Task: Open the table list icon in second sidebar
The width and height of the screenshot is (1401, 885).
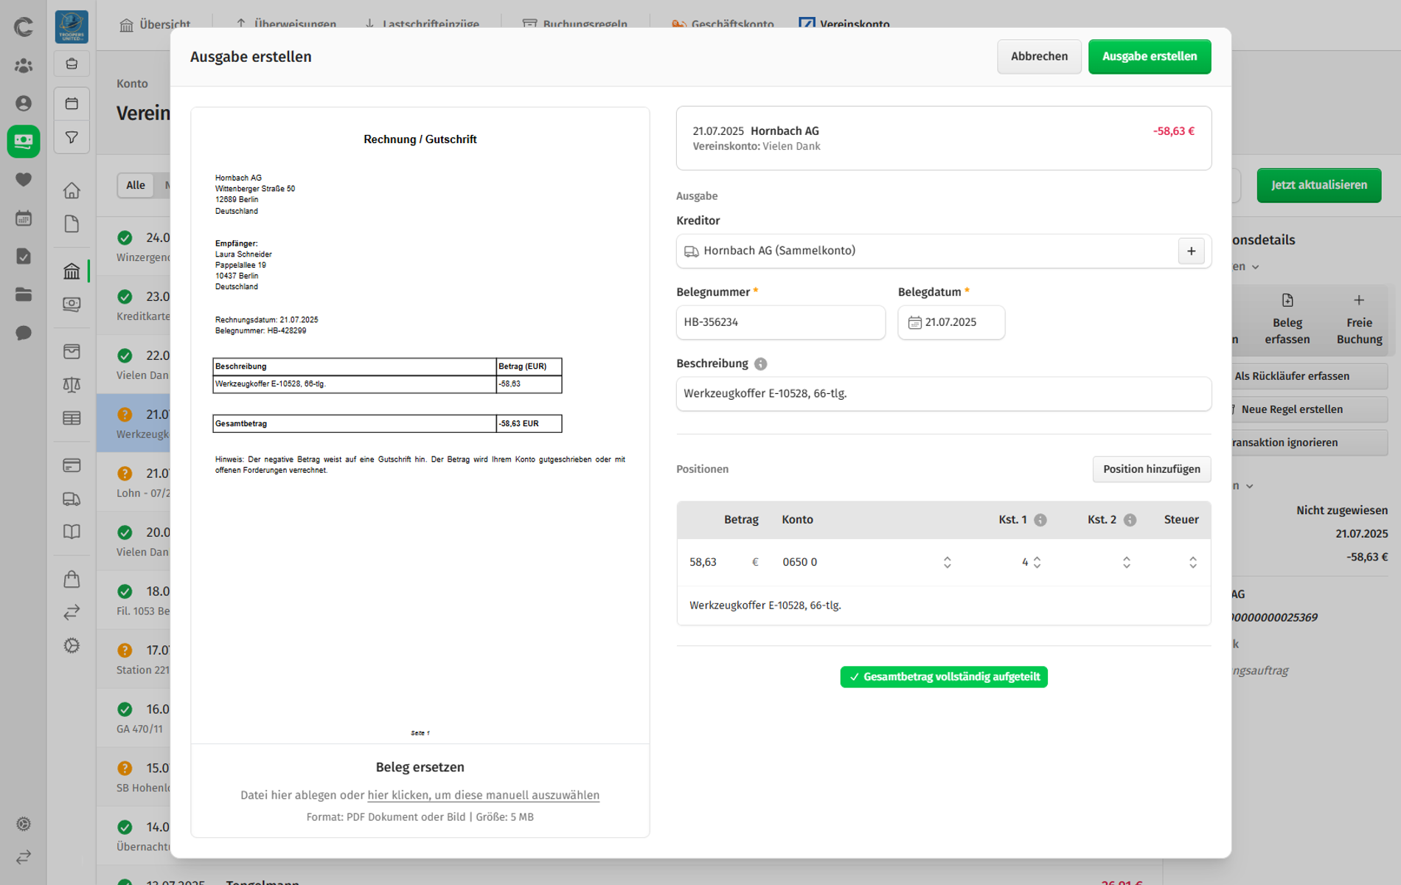Action: [72, 418]
